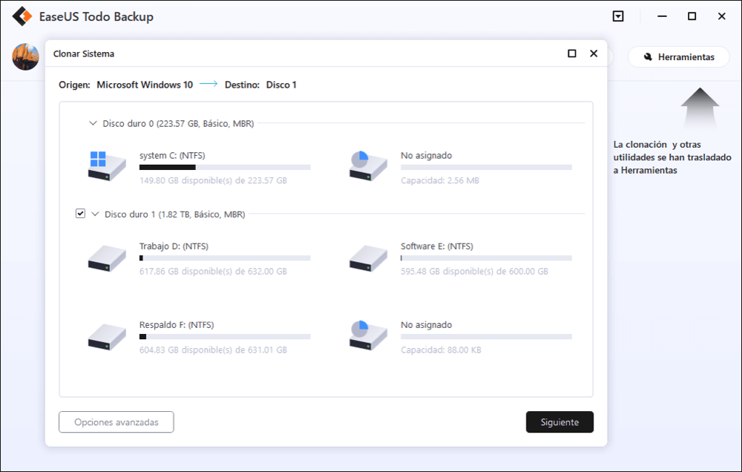Open Opciones avanzadas
This screenshot has height=472, width=742.
[116, 422]
